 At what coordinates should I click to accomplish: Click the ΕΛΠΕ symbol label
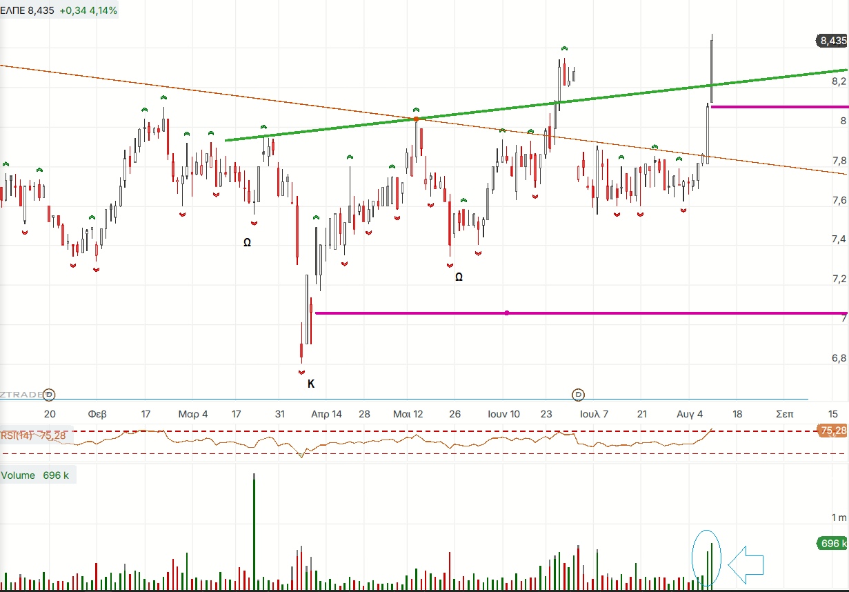[x=12, y=11]
